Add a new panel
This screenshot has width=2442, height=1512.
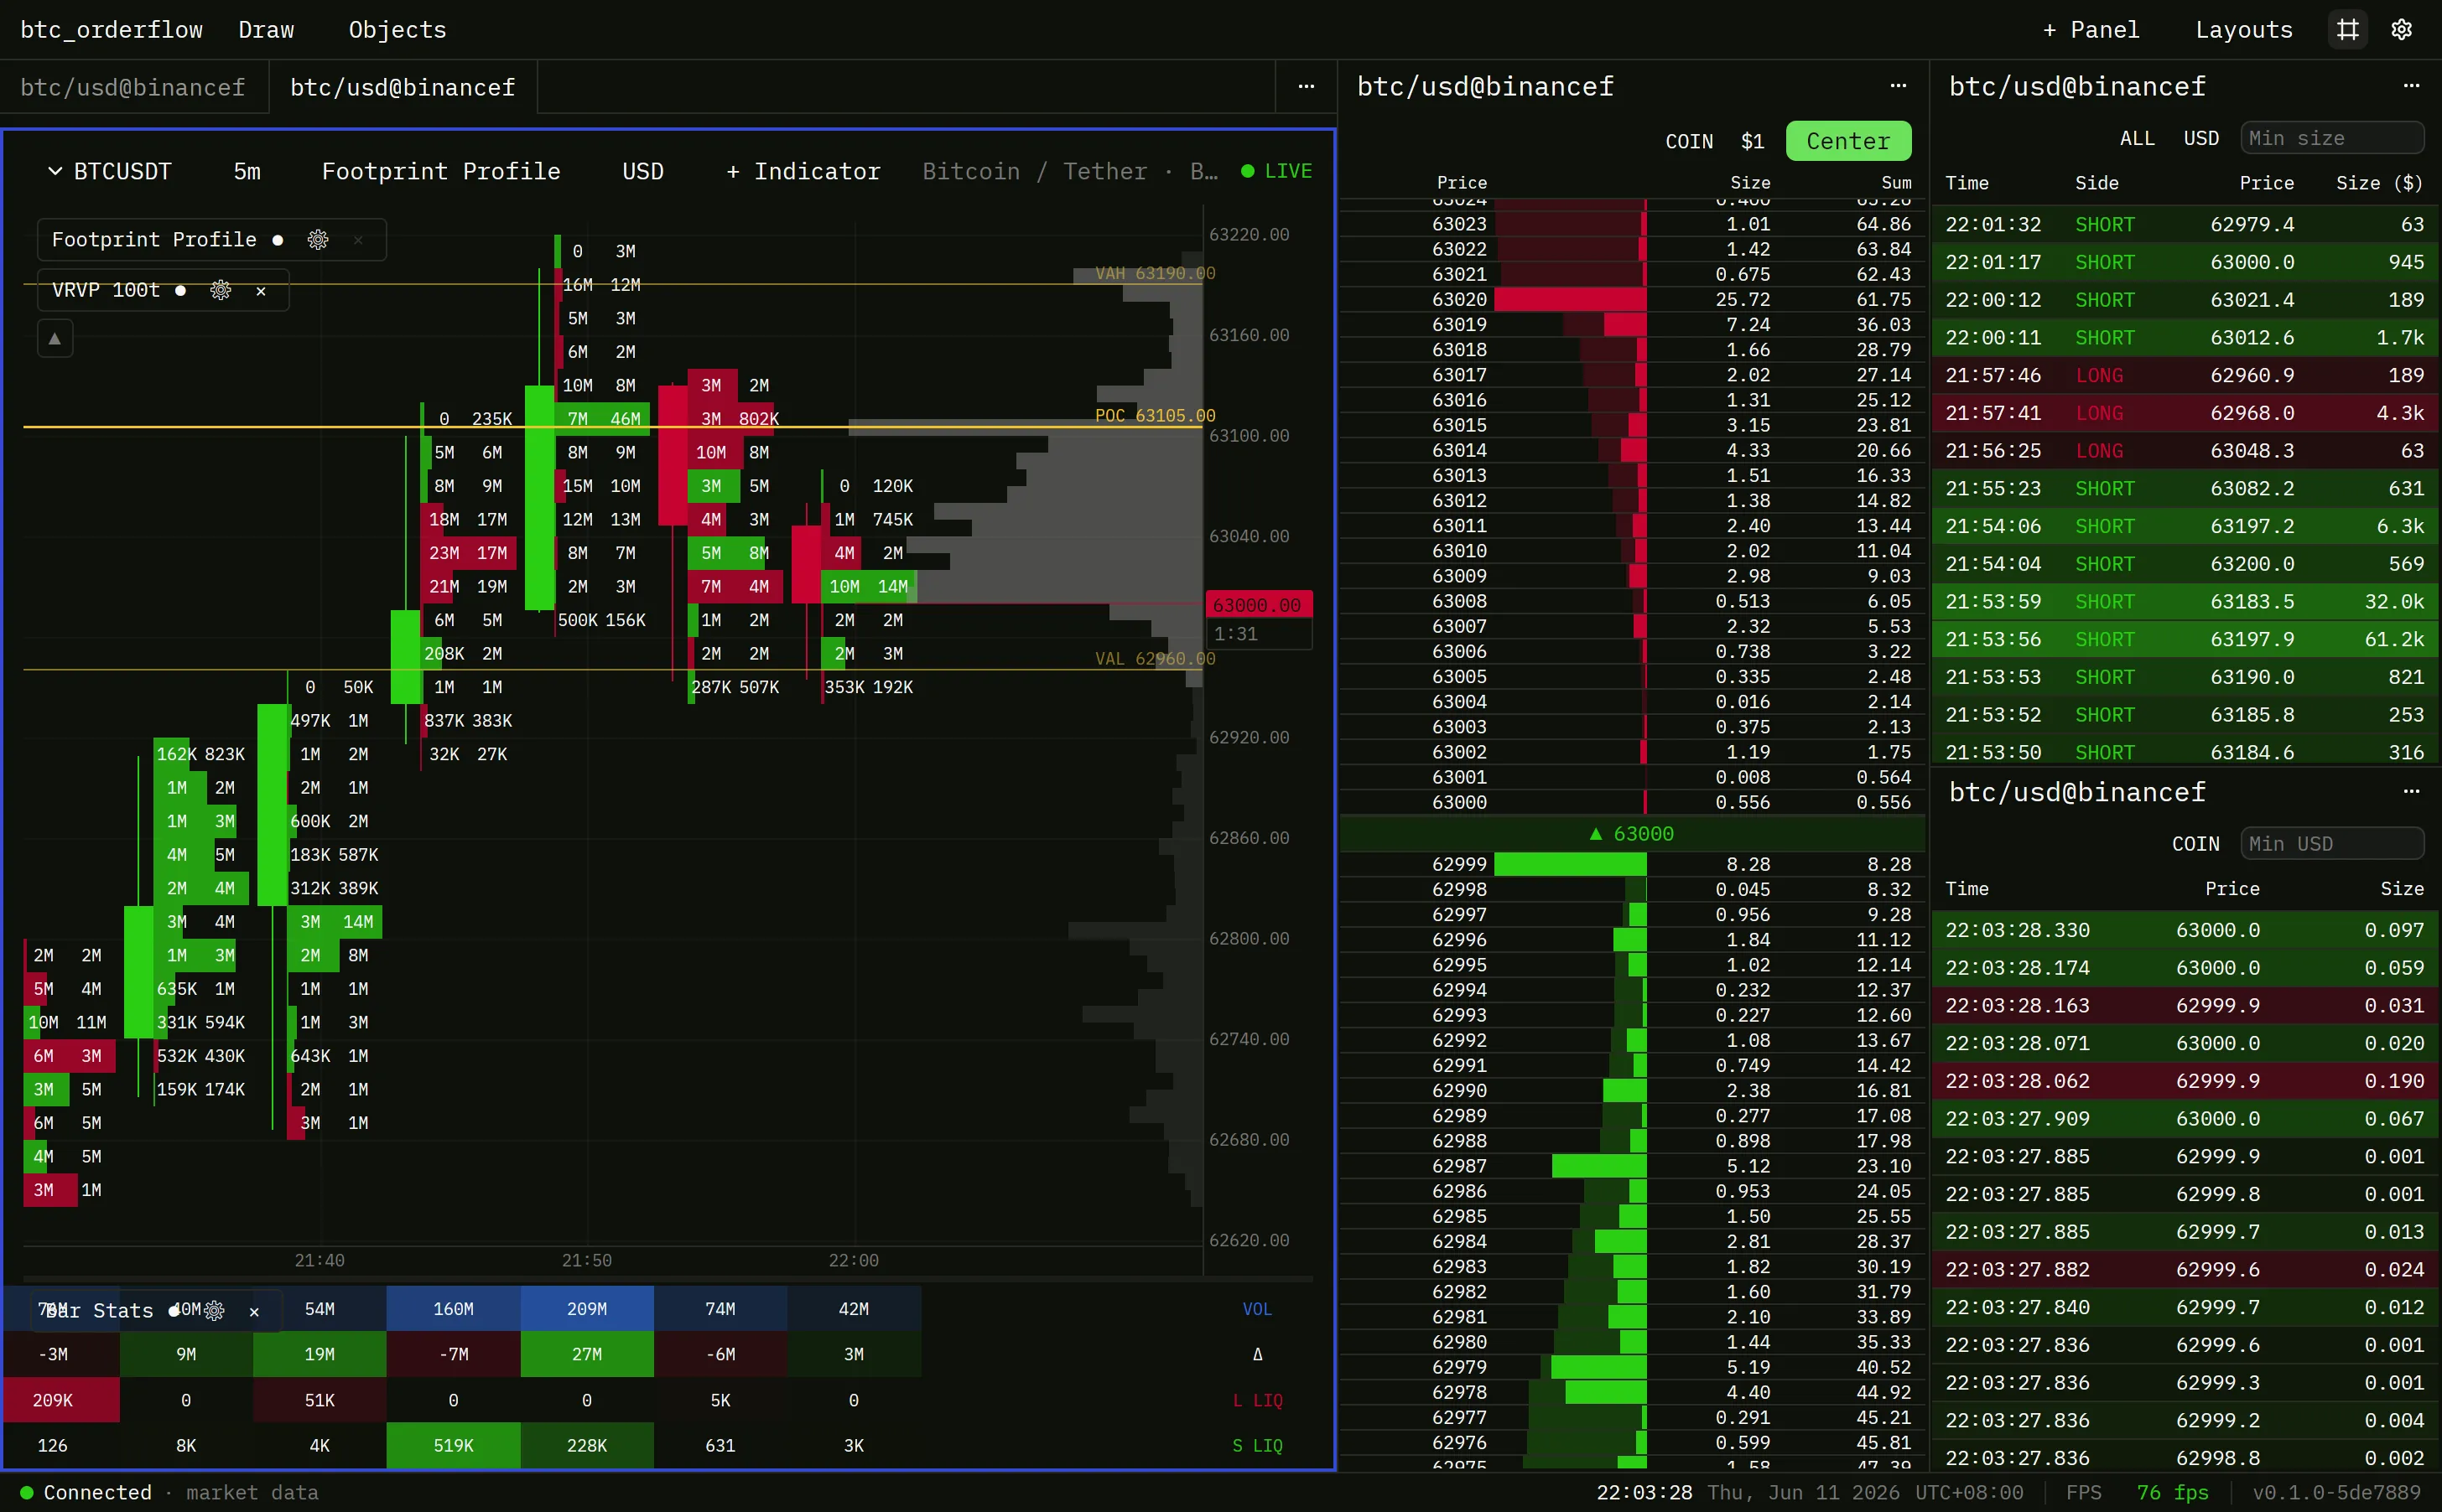pos(2091,30)
